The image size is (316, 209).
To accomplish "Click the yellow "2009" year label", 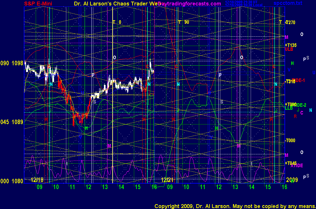I will (x=292, y=180).
